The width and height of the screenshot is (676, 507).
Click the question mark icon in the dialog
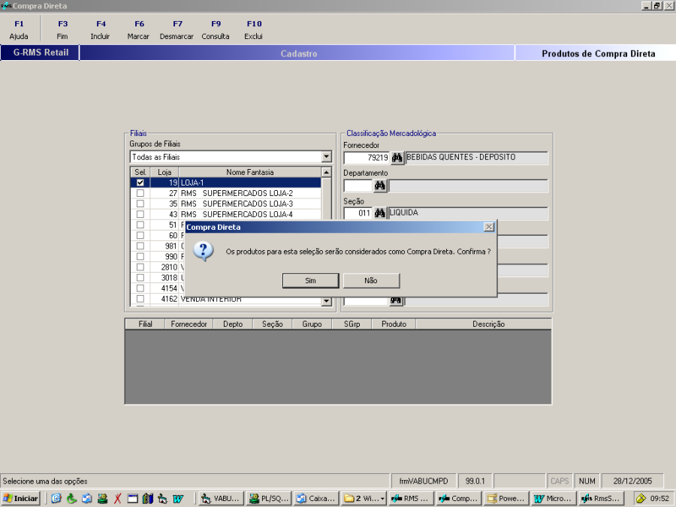click(204, 251)
